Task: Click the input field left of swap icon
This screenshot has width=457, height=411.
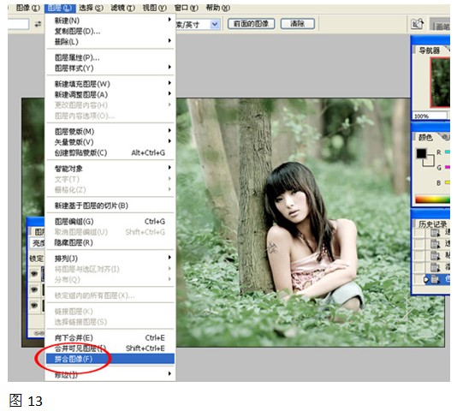Action: (18, 24)
